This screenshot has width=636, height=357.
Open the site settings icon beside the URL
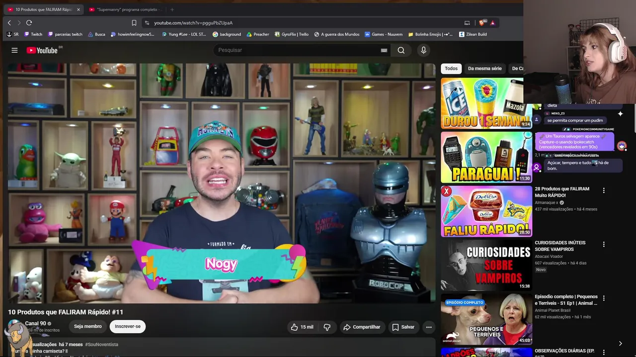(x=147, y=23)
